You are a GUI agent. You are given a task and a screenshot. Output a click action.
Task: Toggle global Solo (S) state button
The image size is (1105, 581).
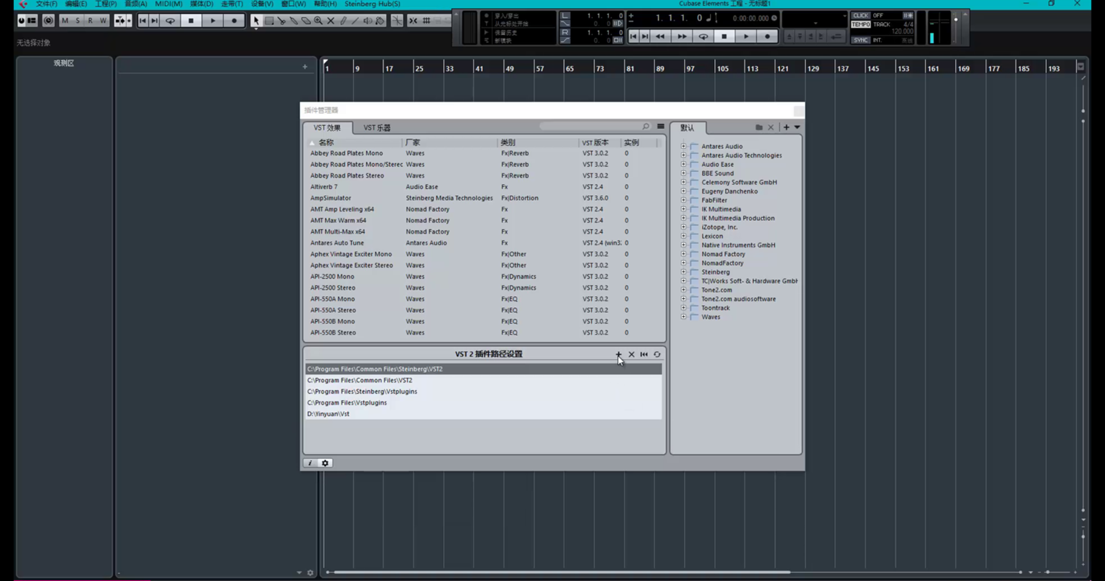click(78, 21)
